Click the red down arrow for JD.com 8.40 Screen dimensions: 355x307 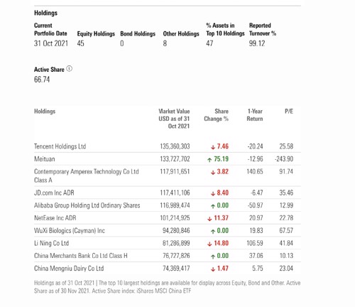(x=213, y=193)
